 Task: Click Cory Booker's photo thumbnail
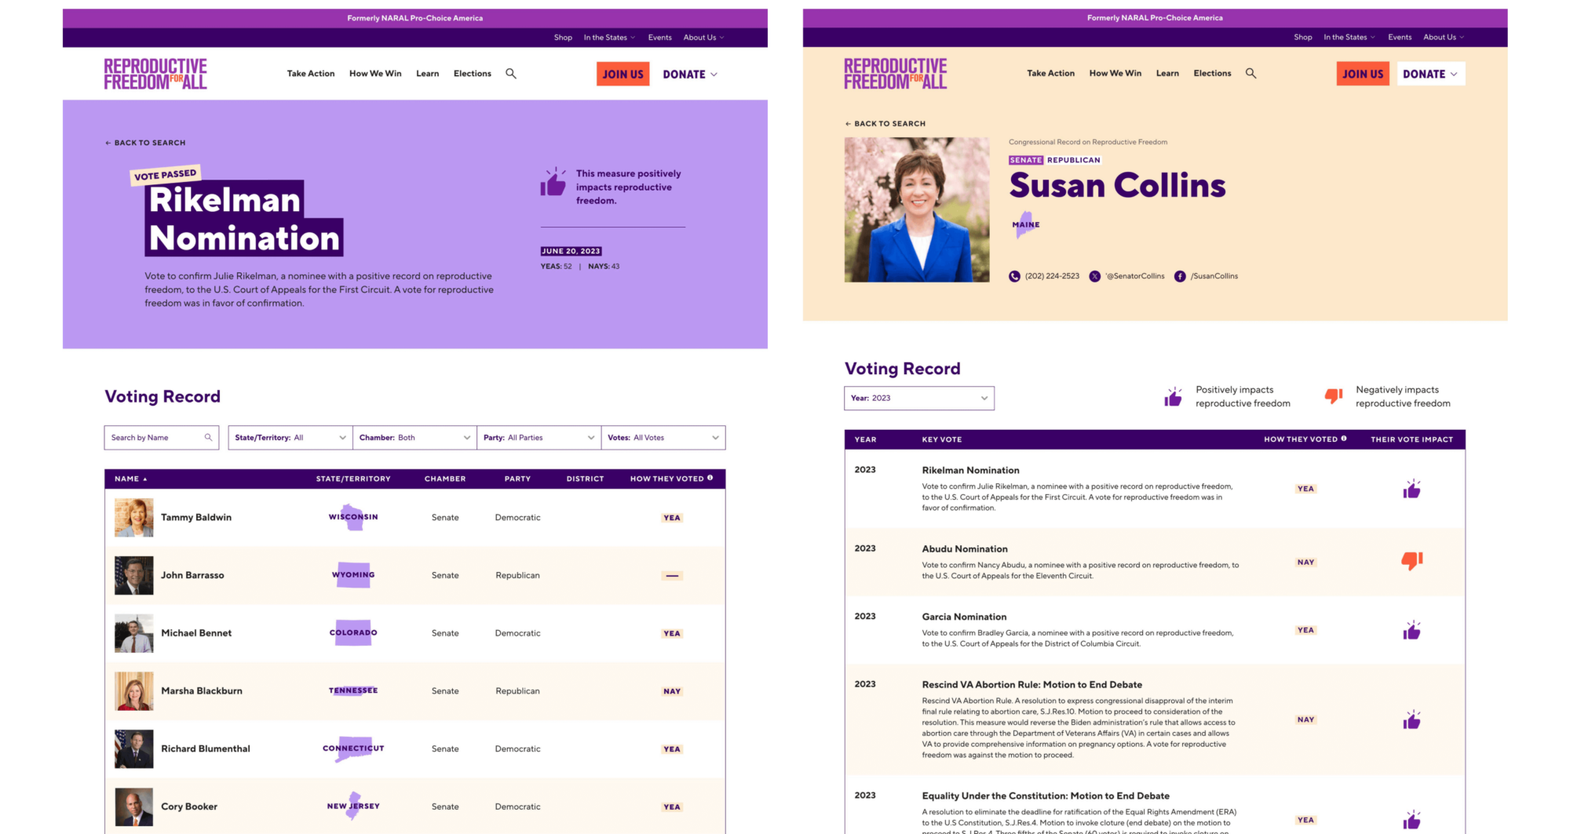[x=134, y=807]
